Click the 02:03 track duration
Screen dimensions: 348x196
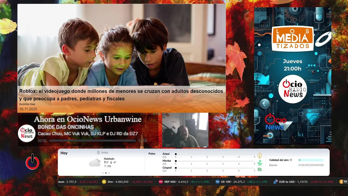[142, 141]
